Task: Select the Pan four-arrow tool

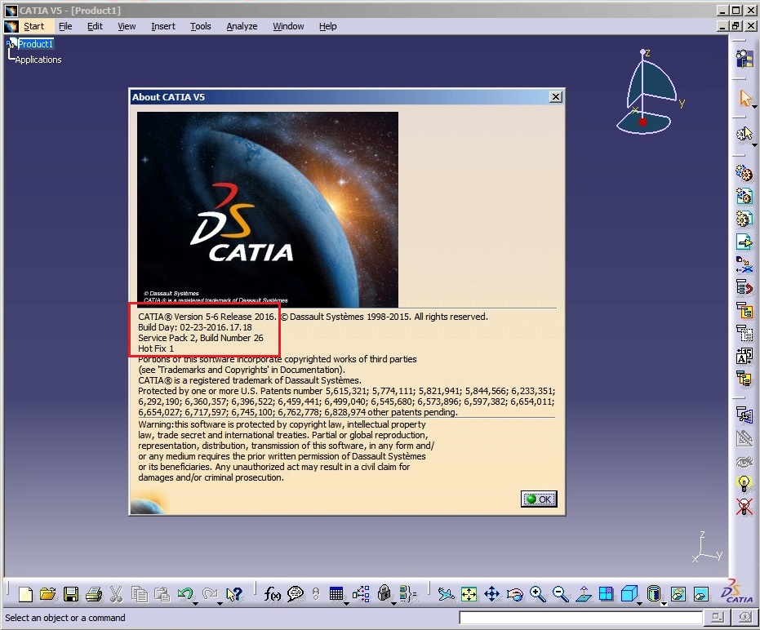Action: [x=492, y=594]
